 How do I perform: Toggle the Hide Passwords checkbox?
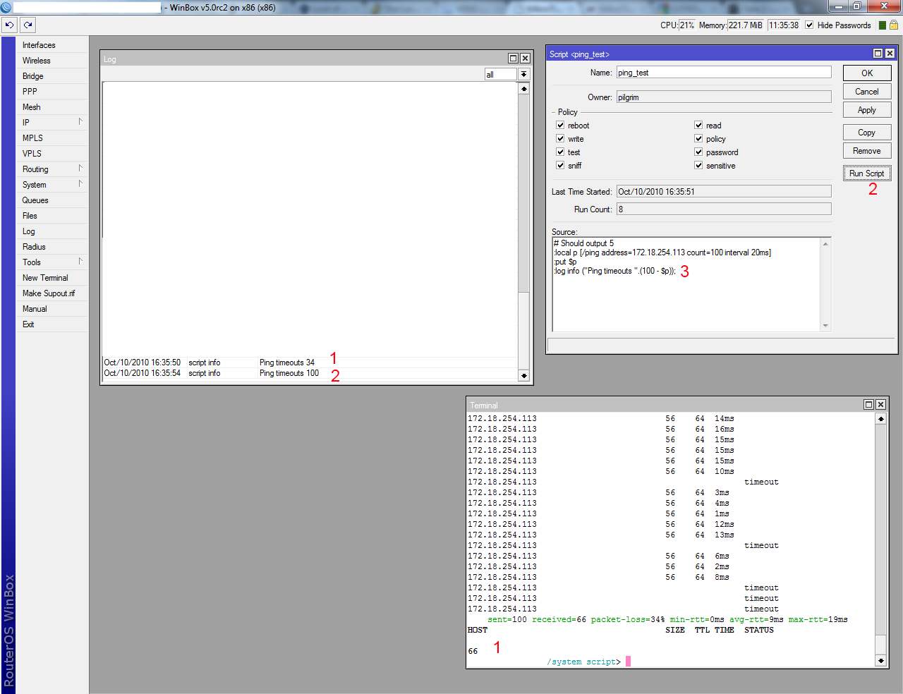(x=809, y=25)
